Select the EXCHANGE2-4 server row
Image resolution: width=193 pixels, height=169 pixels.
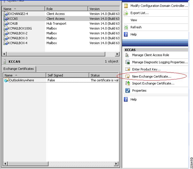click(61, 14)
